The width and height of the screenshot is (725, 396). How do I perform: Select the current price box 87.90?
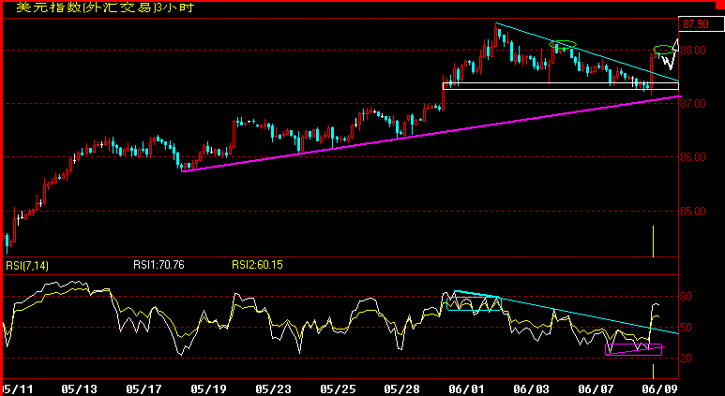[701, 23]
